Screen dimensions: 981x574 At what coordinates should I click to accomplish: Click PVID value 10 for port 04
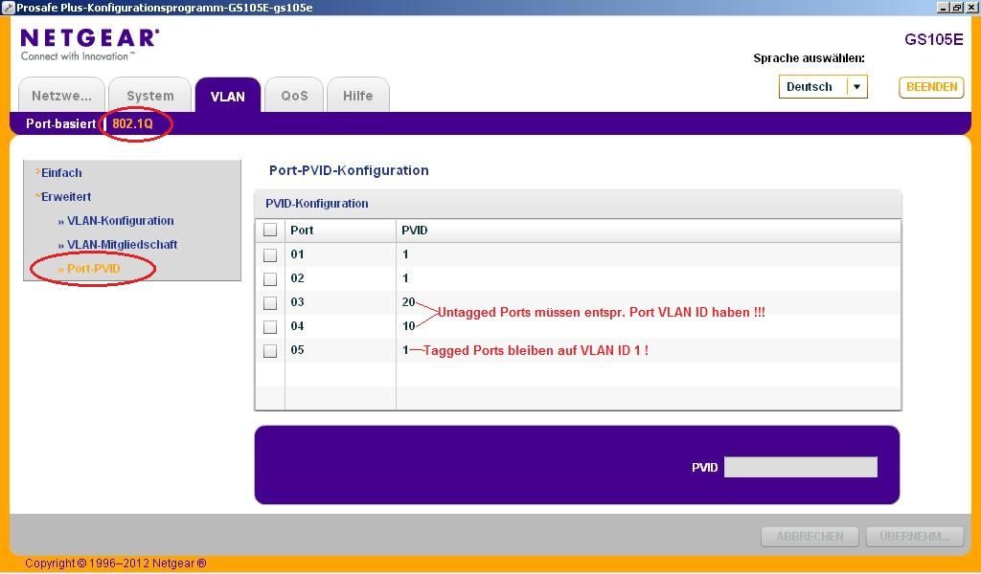[408, 326]
